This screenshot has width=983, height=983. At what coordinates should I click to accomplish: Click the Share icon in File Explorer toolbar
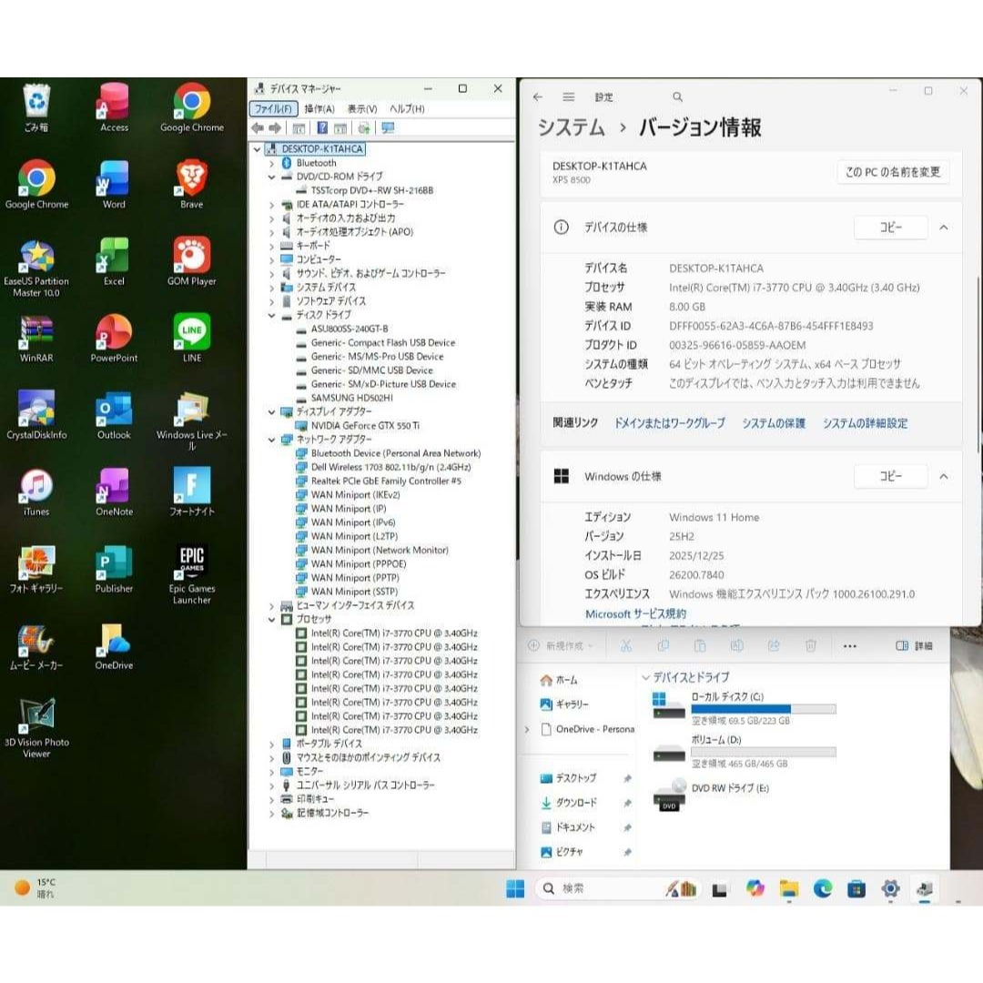774,646
